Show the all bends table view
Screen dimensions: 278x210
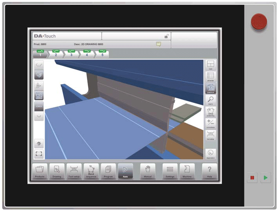[211, 76]
